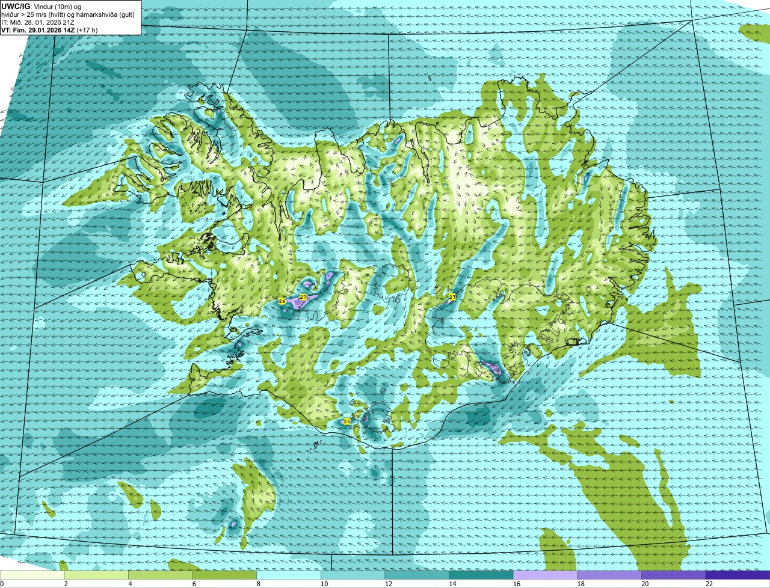The height and width of the screenshot is (588, 770).
Task: Click the legend tick value "20"
Action: coord(645,583)
